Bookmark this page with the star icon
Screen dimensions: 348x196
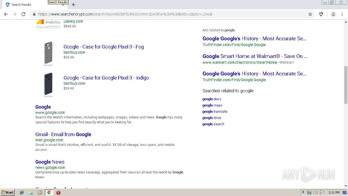[x=310, y=14]
